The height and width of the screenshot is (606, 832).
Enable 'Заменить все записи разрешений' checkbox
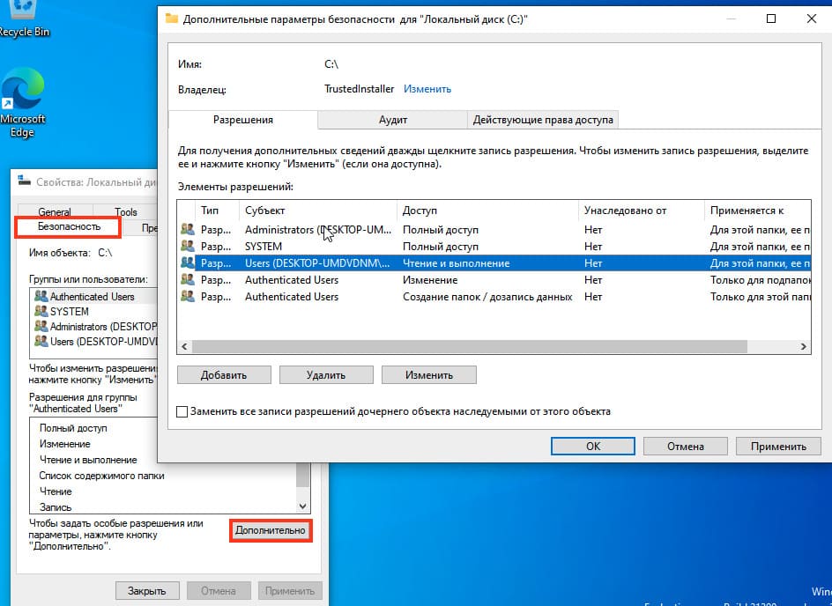(x=182, y=411)
